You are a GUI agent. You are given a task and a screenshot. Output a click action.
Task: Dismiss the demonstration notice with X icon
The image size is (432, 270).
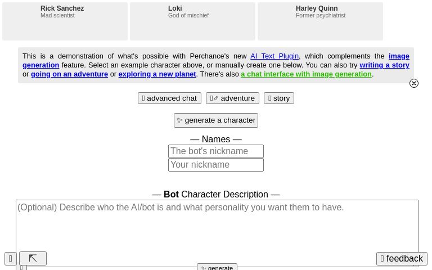click(414, 83)
